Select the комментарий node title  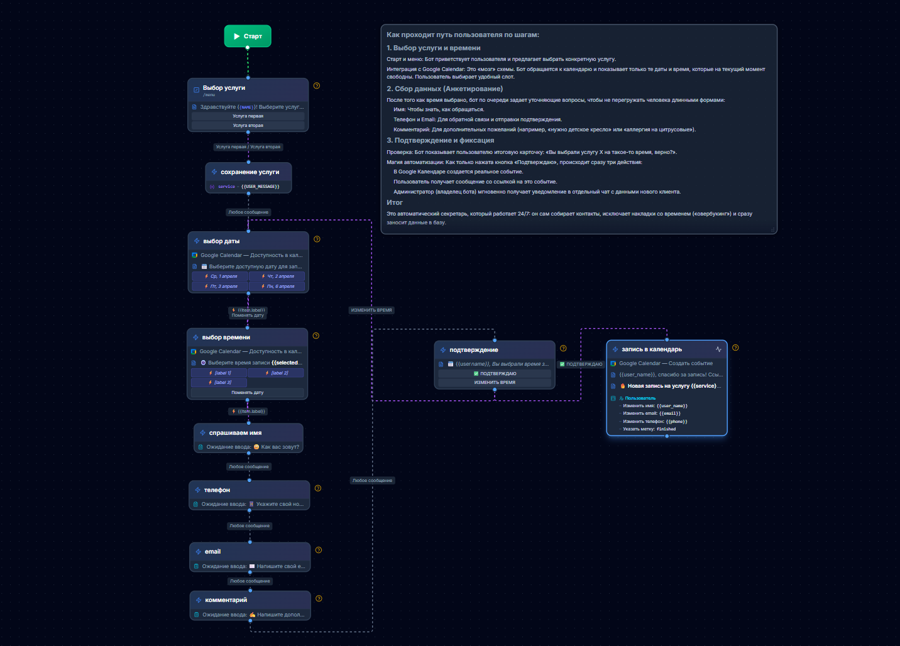(226, 599)
